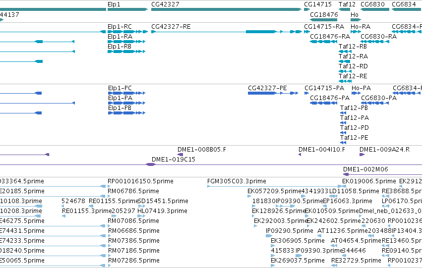Select the DME1-019C15 clone label
The image size is (422, 268).
174,160
